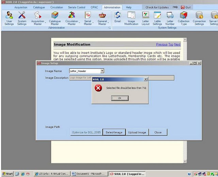The image size is (218, 177).
Task: Click Help next to Check for Updates
Action: click(x=175, y=7)
